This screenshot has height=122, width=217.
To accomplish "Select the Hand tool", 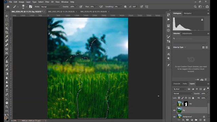I will [7, 103].
